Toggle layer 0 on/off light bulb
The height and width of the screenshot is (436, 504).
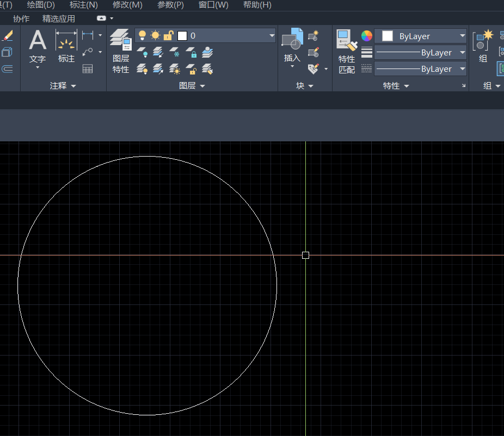(x=142, y=35)
